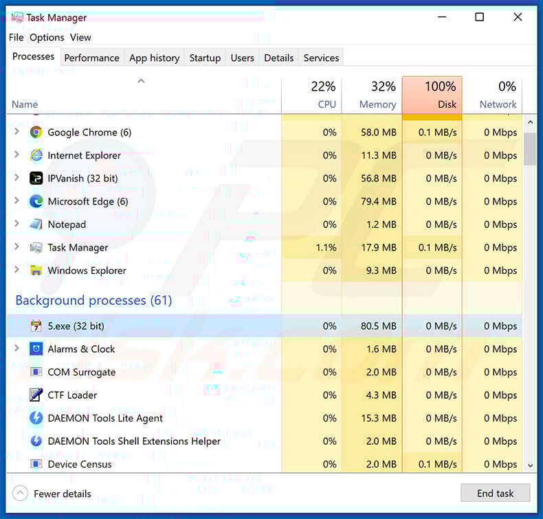This screenshot has width=543, height=519.
Task: Expand the Windows Explorer process group
Action: click(16, 270)
